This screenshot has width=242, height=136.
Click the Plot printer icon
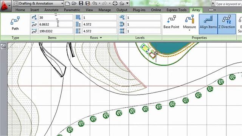pos(115,3)
